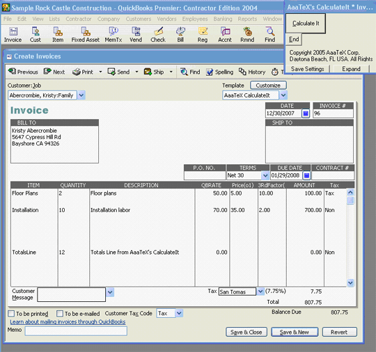Open the Reg register toolbar icon
This screenshot has width=376, height=352.
(203, 35)
